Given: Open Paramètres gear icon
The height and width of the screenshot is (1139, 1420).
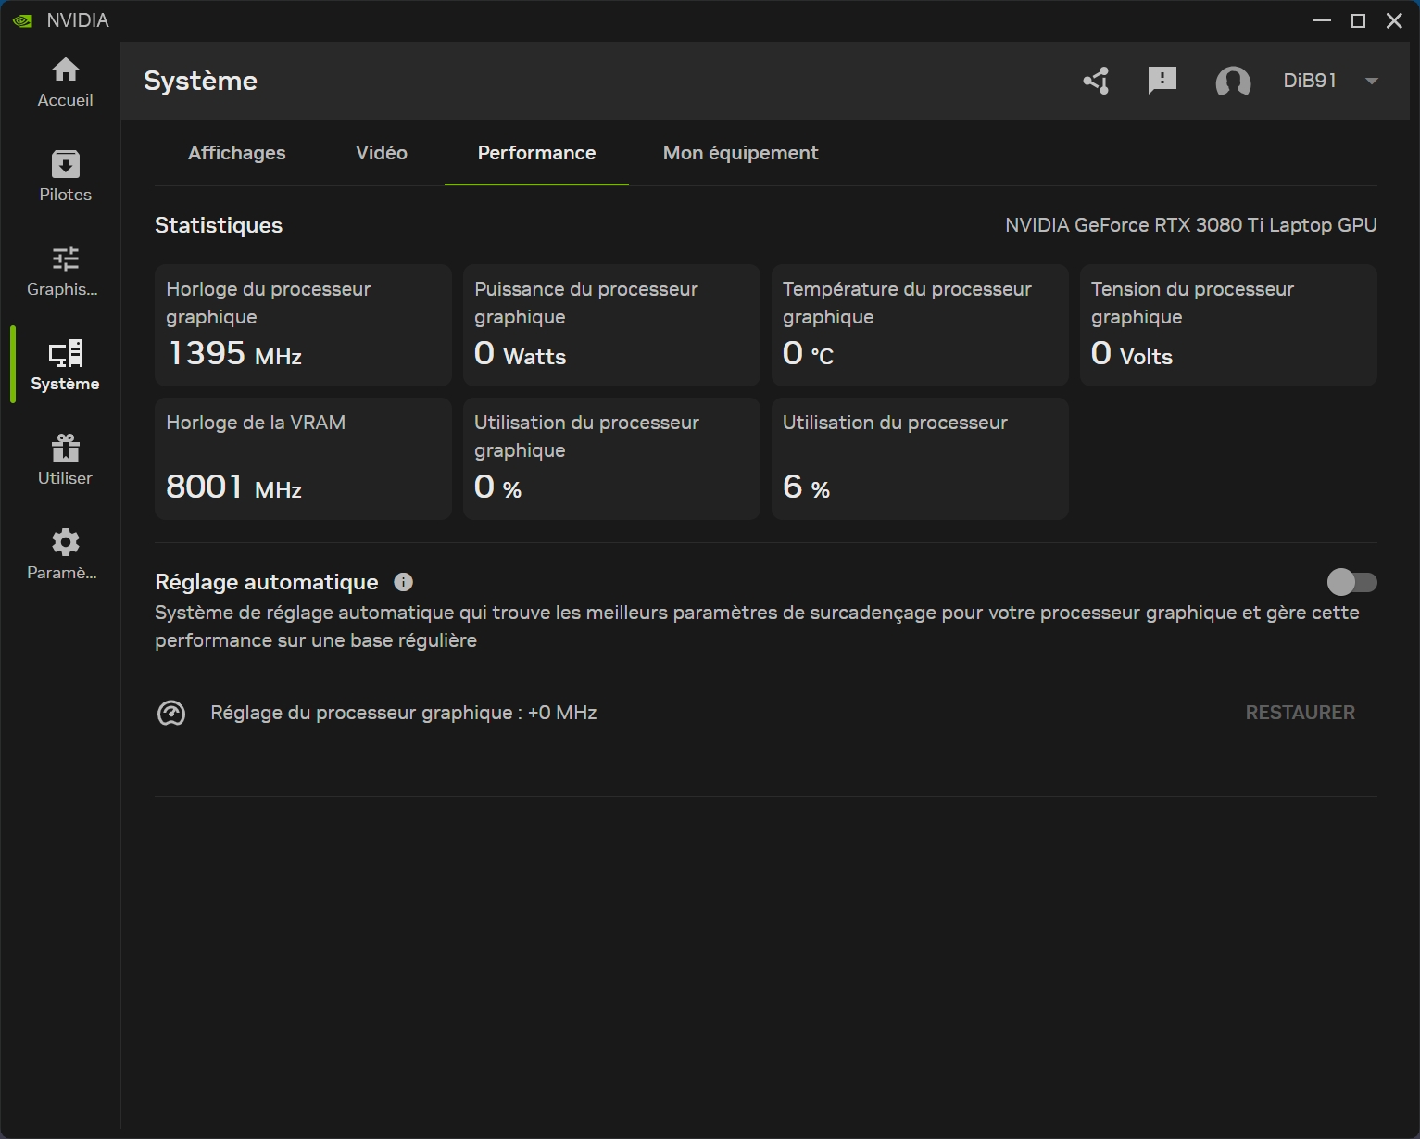Looking at the screenshot, I should 65,542.
